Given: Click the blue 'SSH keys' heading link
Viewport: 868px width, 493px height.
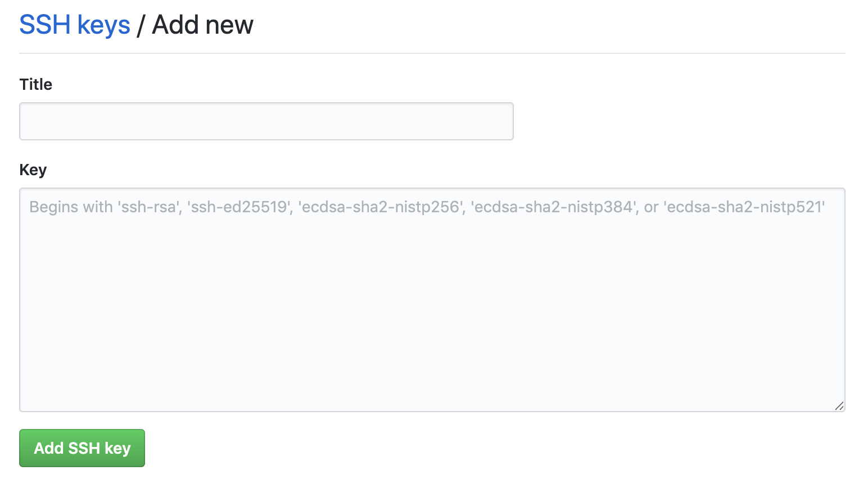Looking at the screenshot, I should coord(75,25).
